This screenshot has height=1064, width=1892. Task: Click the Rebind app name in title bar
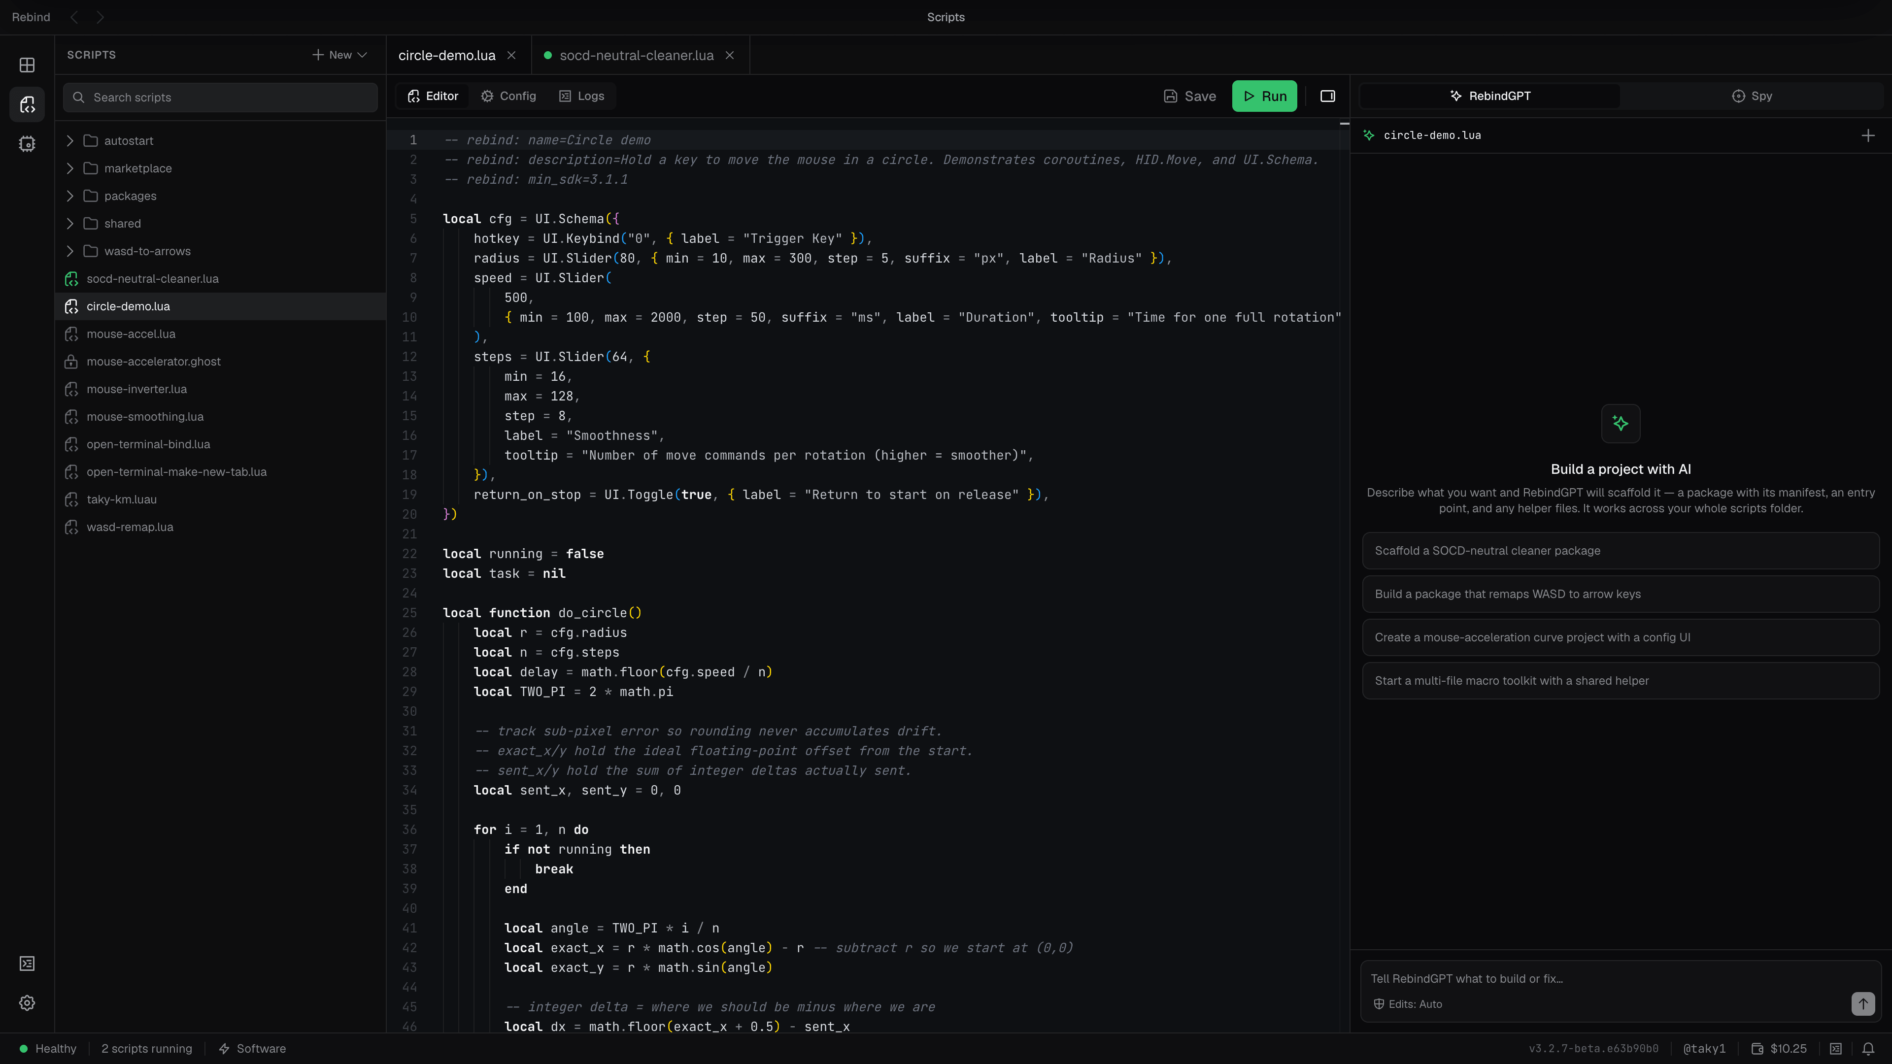pyautogui.click(x=31, y=17)
